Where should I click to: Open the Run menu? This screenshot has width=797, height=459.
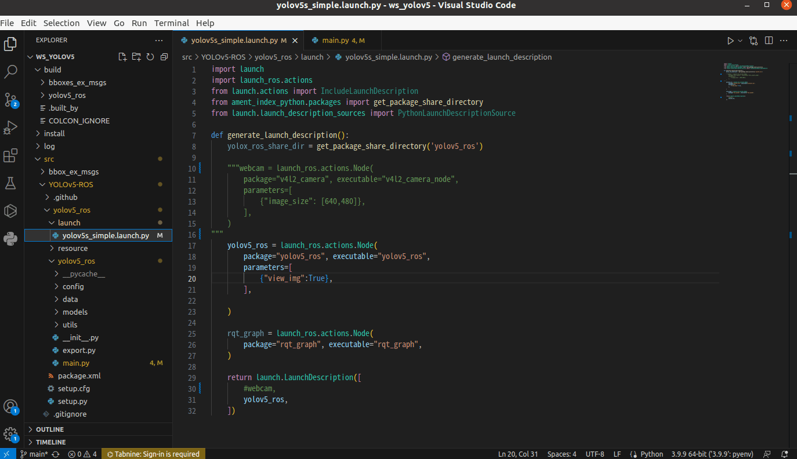pyautogui.click(x=139, y=23)
